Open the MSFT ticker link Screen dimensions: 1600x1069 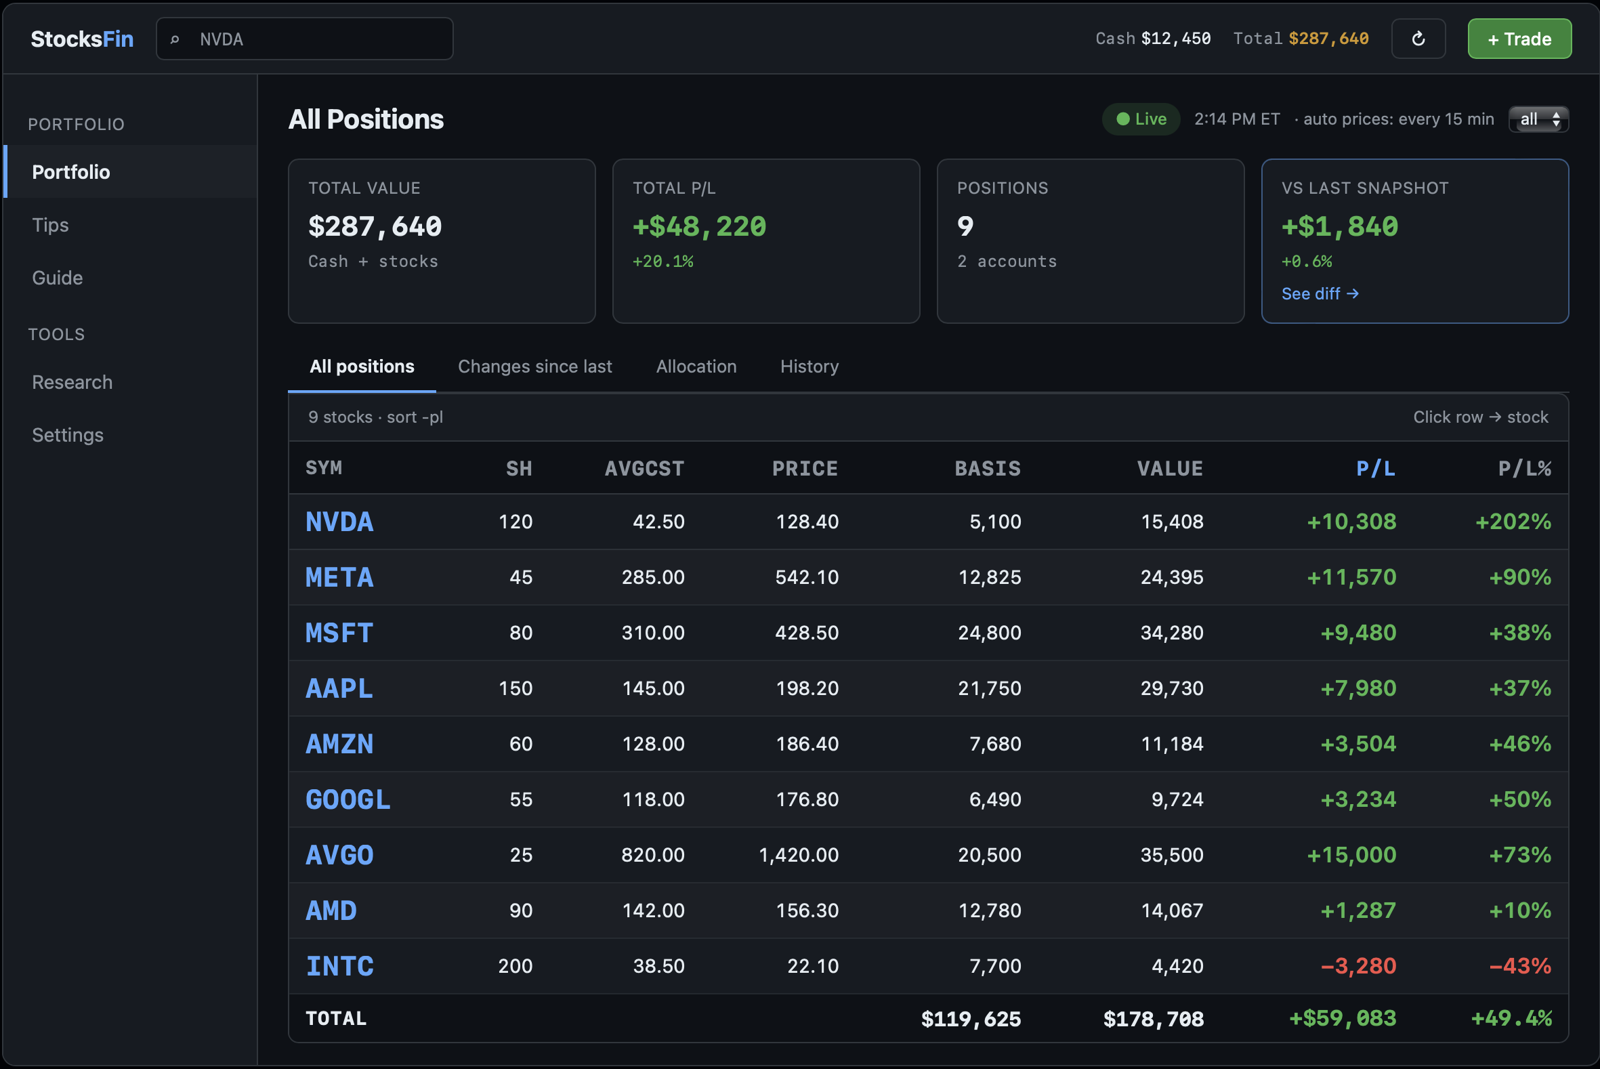pyautogui.click(x=339, y=633)
